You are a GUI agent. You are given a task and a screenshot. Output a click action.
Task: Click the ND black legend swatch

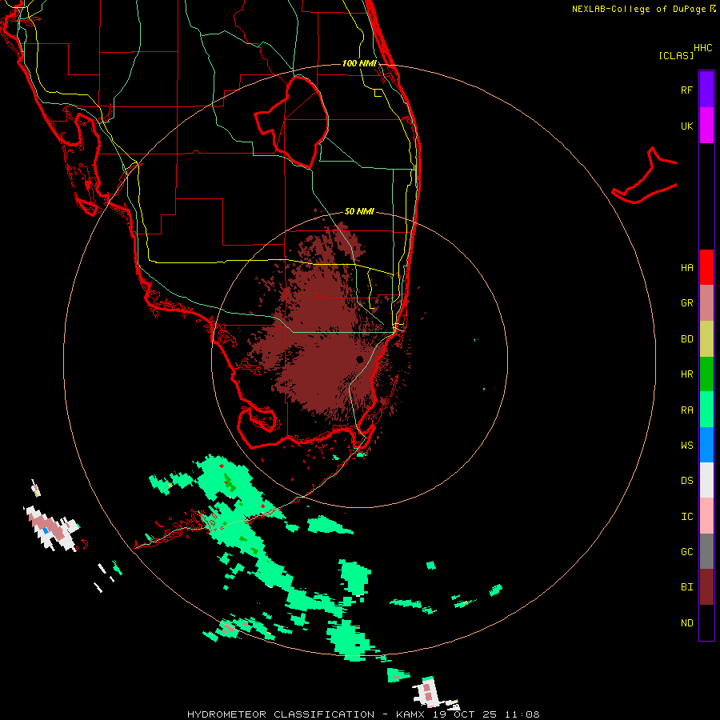click(x=706, y=622)
